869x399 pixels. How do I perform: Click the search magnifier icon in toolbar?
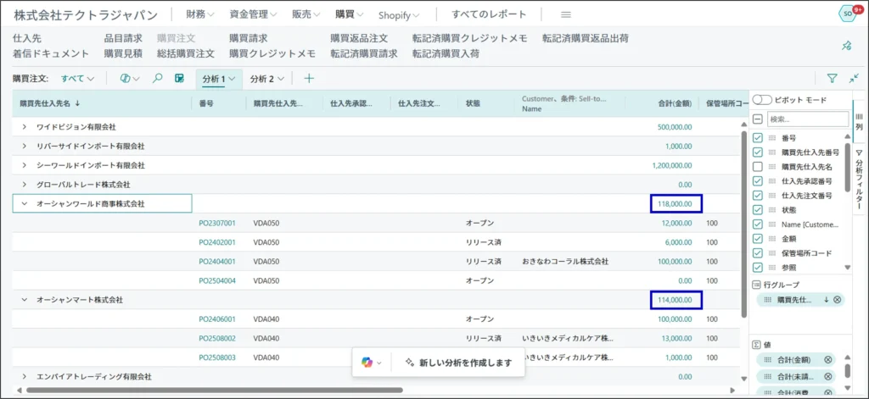click(x=157, y=78)
